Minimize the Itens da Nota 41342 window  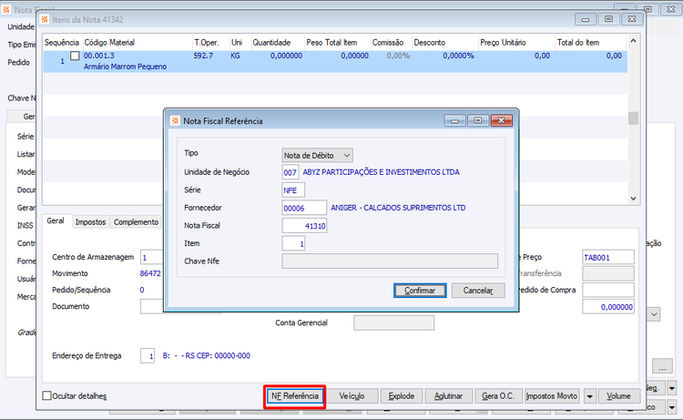tap(586, 19)
